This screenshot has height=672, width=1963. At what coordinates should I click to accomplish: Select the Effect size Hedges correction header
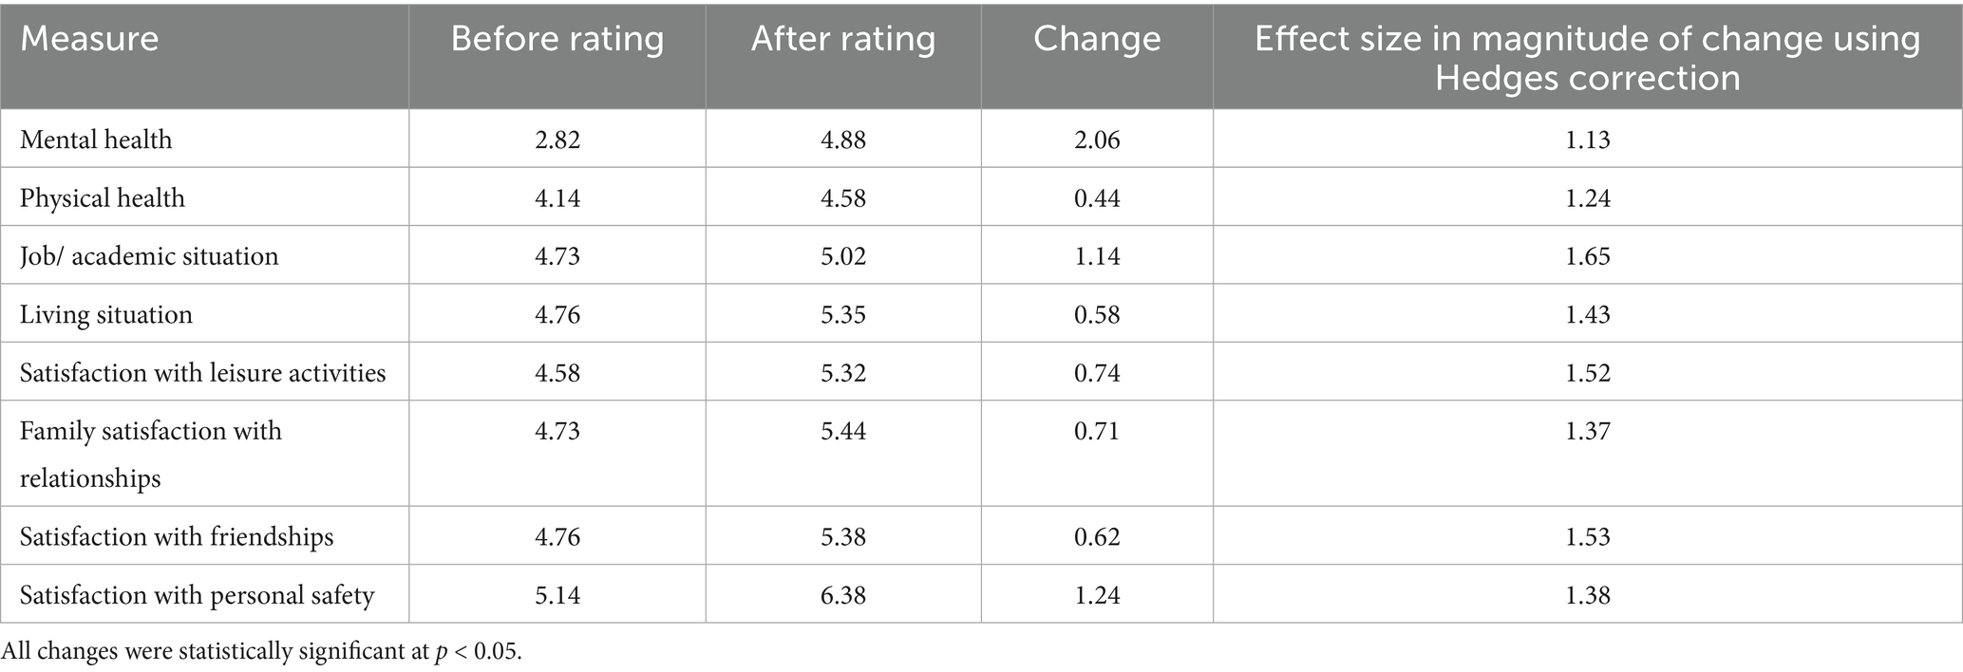[x=1587, y=57]
